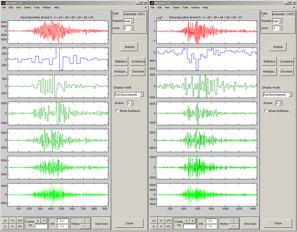Open Level dropdown in right window
The width and height of the screenshot is (297, 232).
[x=277, y=28]
